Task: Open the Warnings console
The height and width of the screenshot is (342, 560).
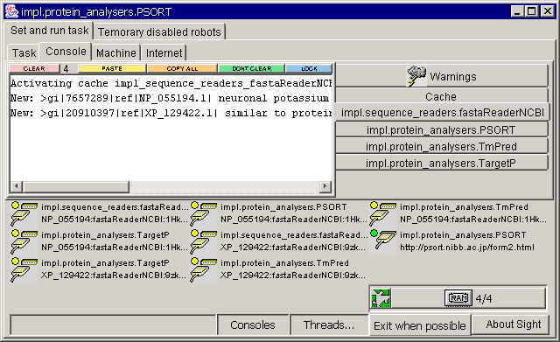Action: [x=441, y=76]
